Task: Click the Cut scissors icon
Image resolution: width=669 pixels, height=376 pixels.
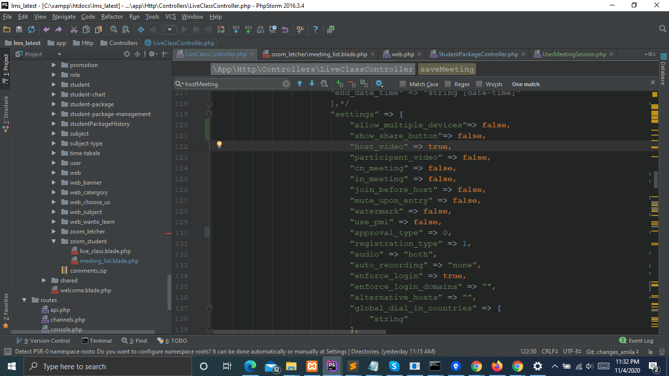Action: click(73, 30)
